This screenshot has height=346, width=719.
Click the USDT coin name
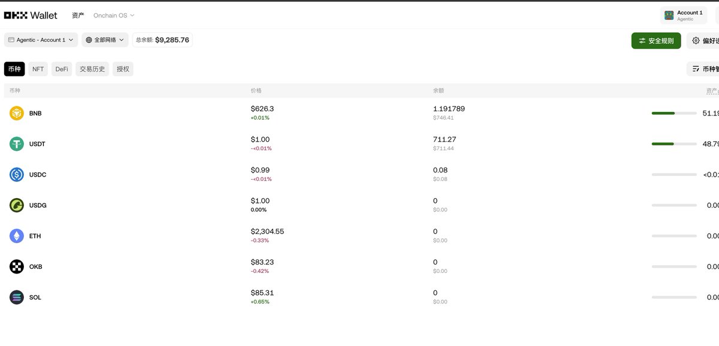tap(37, 144)
